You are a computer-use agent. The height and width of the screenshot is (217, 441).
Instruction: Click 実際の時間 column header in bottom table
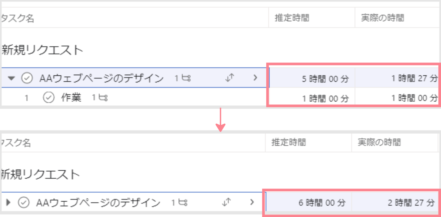click(379, 142)
